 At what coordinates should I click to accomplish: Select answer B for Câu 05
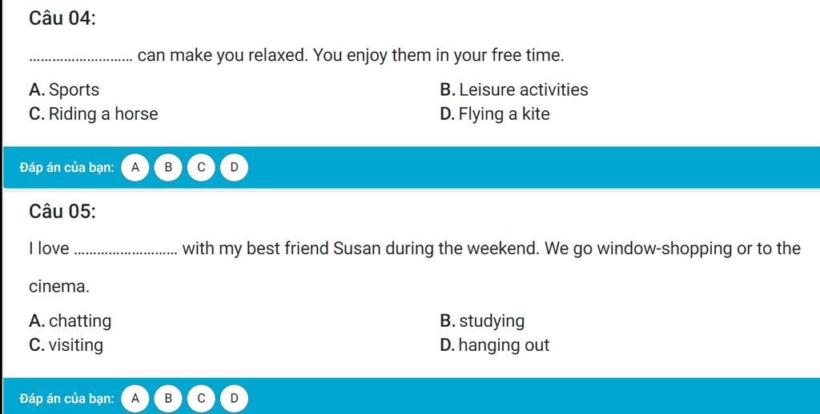click(168, 398)
